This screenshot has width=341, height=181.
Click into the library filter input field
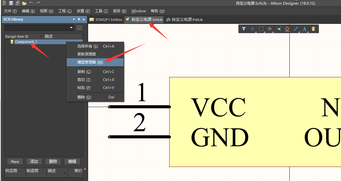click(37, 28)
